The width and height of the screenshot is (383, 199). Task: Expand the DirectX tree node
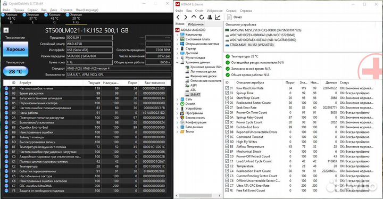(177, 104)
